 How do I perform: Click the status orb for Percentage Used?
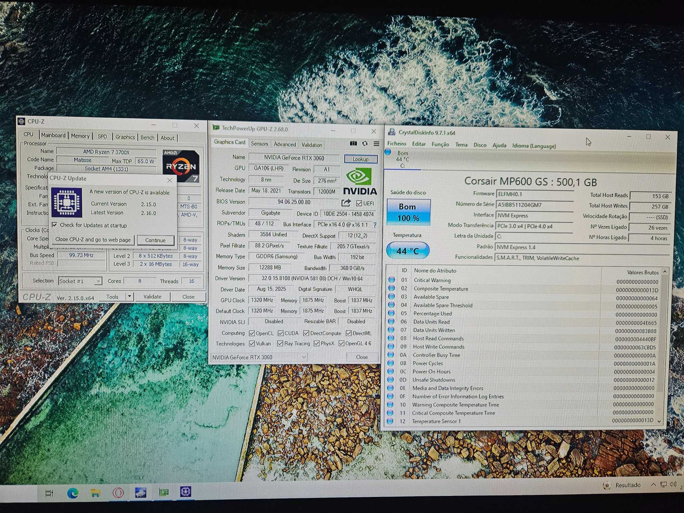tap(391, 313)
